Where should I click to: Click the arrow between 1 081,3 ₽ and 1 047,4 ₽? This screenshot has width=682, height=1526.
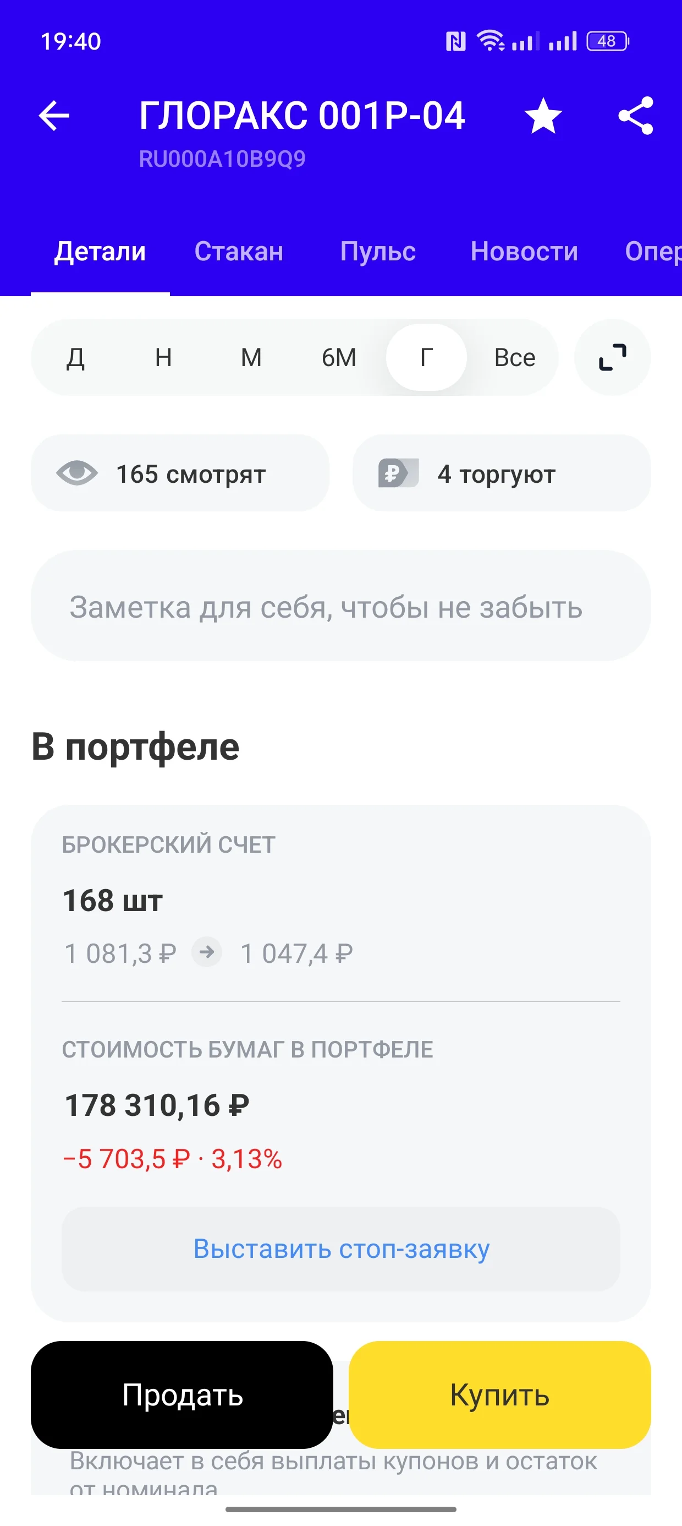coord(207,952)
